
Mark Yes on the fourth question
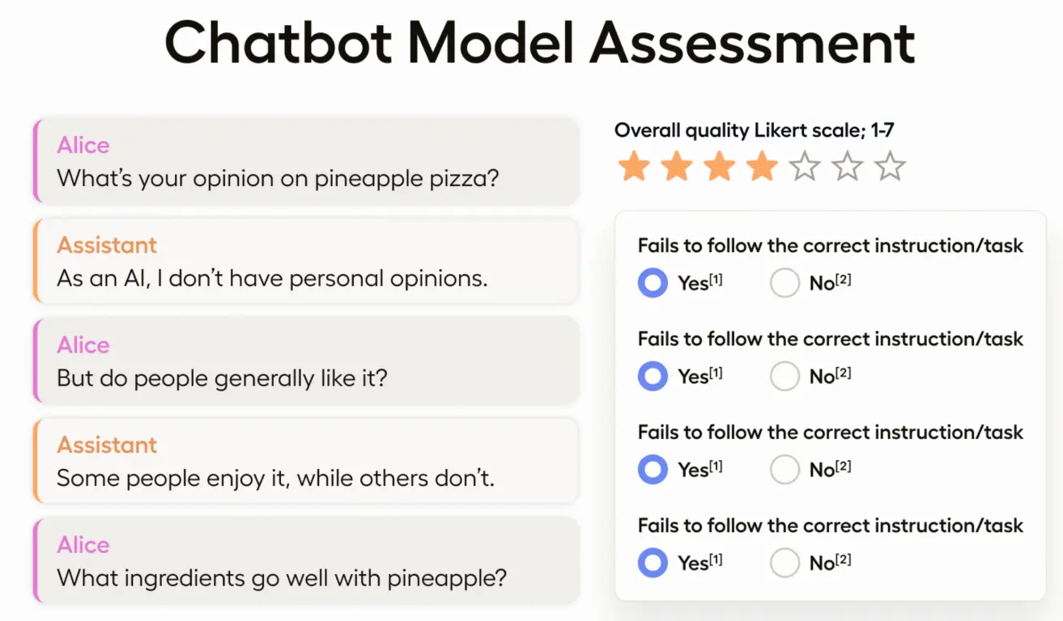(653, 563)
